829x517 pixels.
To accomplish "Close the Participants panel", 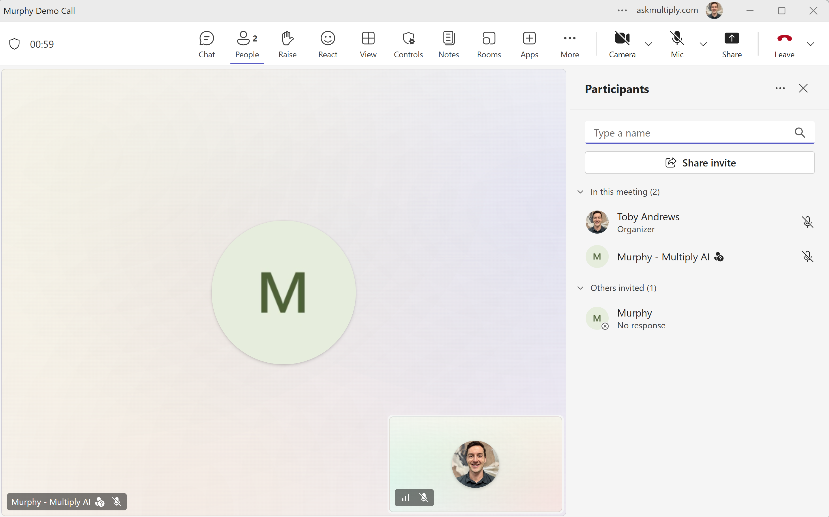I will click(x=803, y=88).
